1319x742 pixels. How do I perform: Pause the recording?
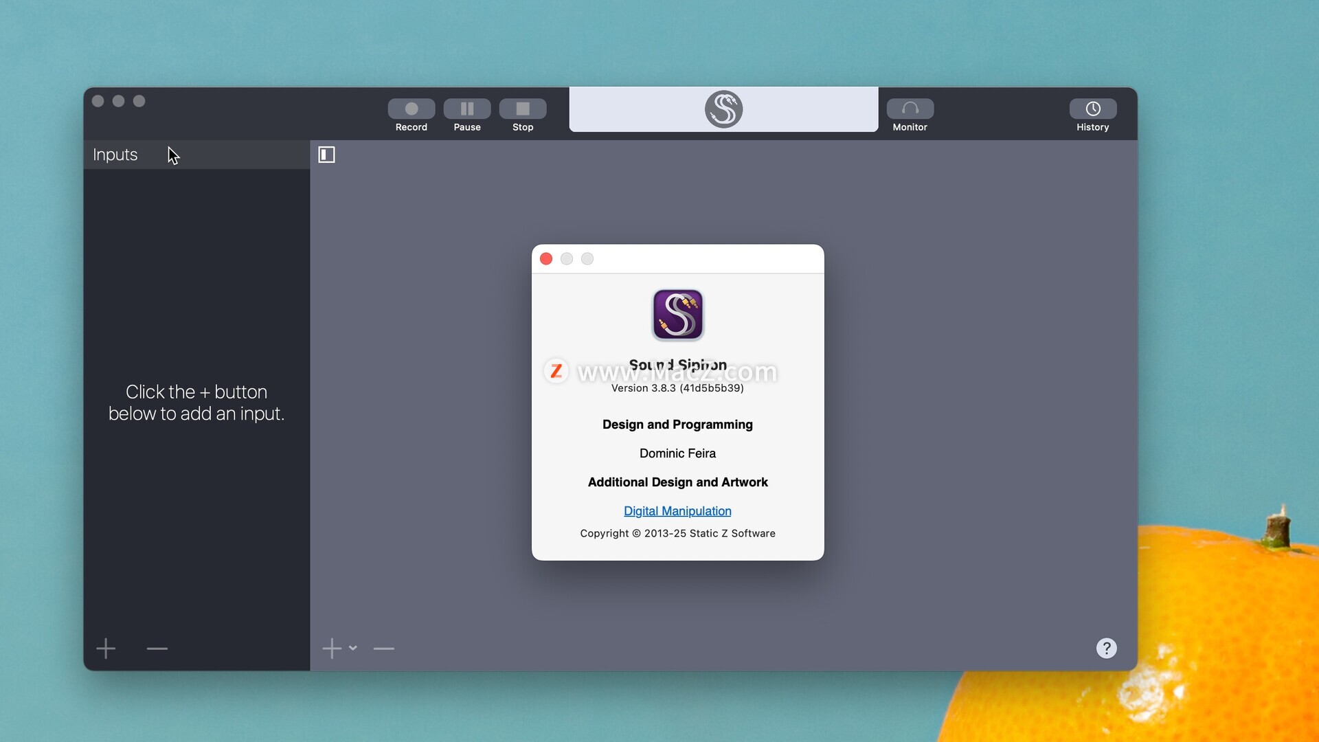466,109
